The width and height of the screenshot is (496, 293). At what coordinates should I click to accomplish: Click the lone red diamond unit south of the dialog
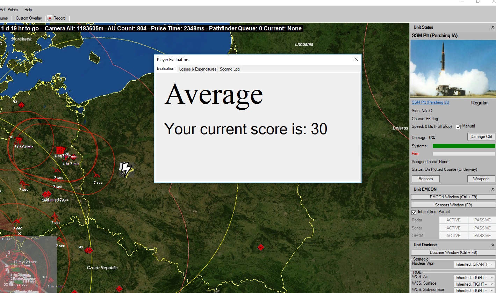[x=260, y=247]
